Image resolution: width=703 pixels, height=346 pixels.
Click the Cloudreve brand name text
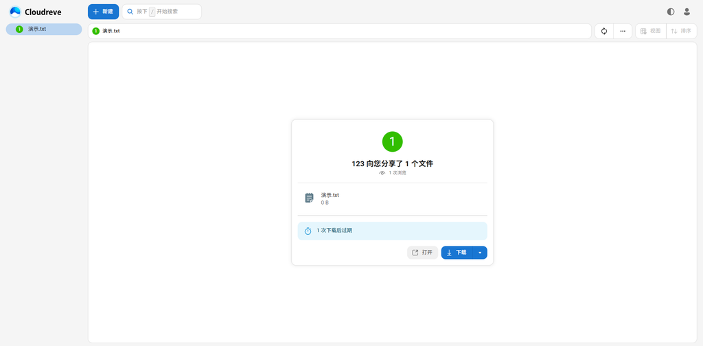coord(43,12)
